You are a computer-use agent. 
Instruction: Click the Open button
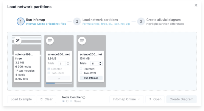[155, 99]
